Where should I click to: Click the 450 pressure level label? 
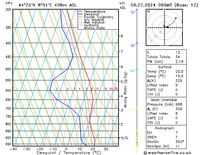(9, 57)
